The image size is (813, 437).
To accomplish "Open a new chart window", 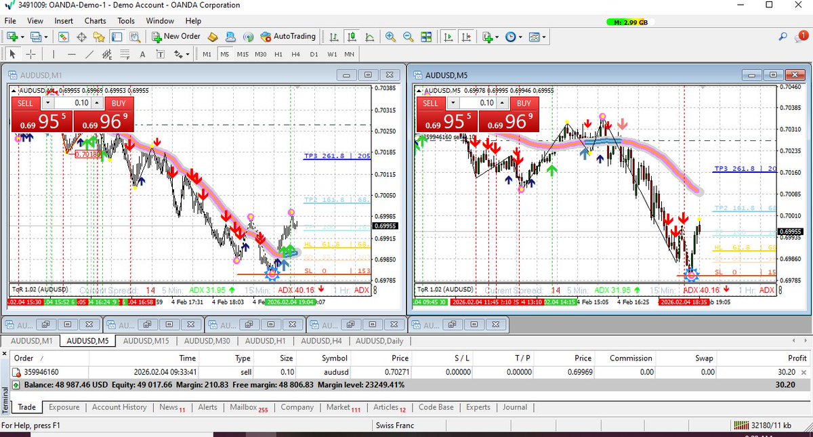I will pos(12,37).
